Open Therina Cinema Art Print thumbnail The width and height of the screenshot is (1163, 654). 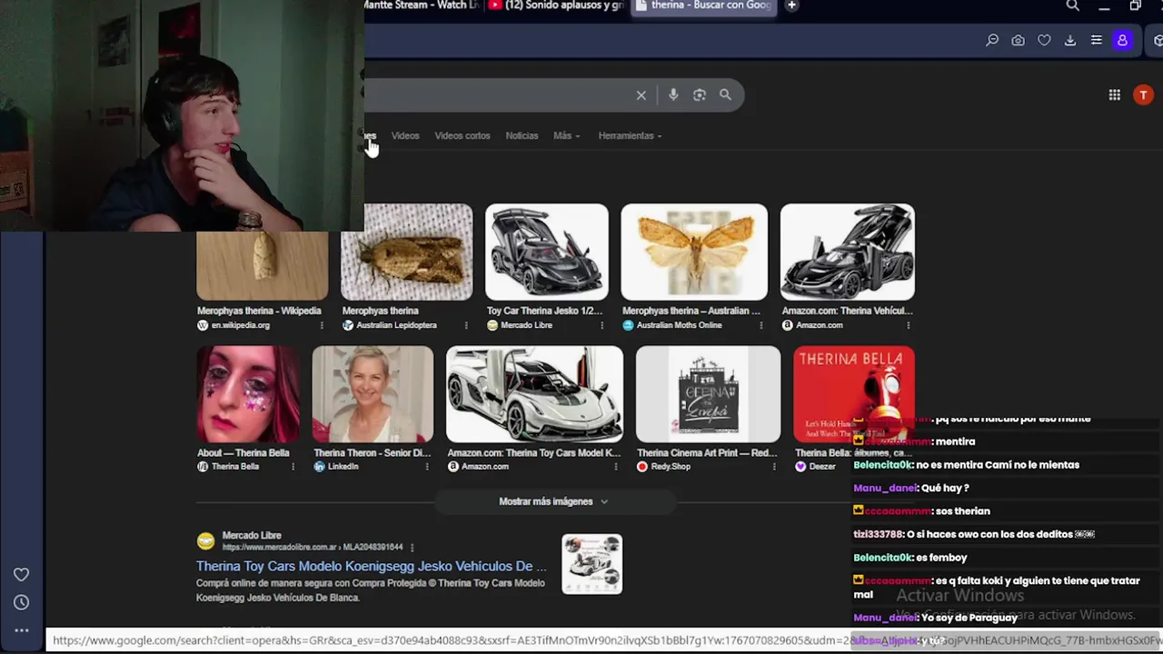click(708, 393)
